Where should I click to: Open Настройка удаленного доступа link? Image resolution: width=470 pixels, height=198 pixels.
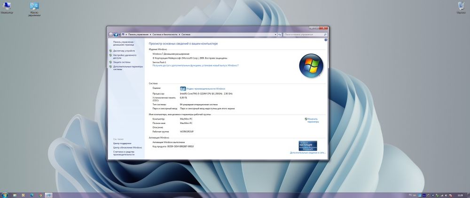point(125,56)
